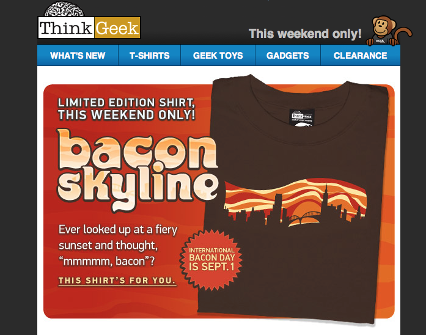Viewport: 426px width, 335px height.
Task: Click the International Bacon Day starburst badge
Action: tap(211, 260)
